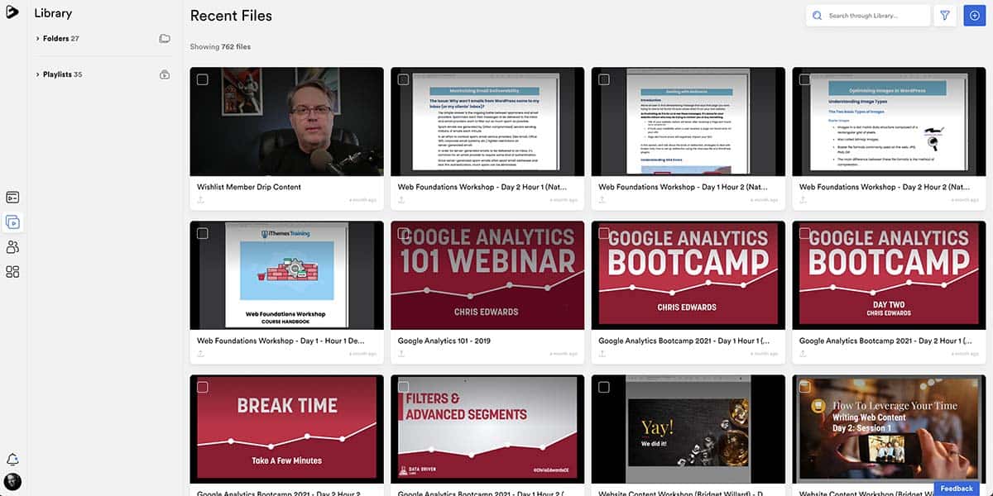
Task: Click the Feedback button
Action: 957,489
